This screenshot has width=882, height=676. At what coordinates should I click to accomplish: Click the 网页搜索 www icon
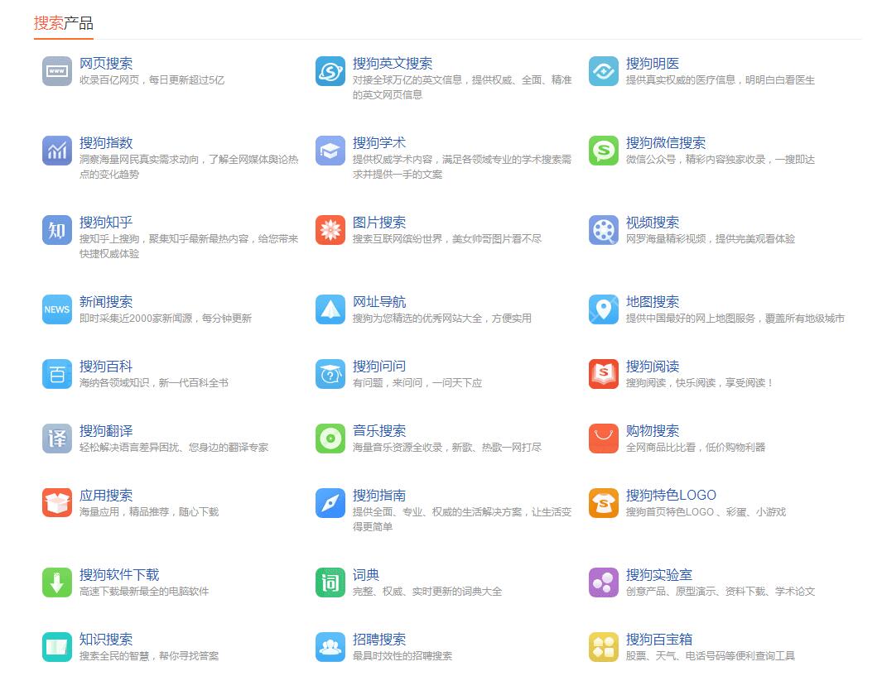[57, 71]
